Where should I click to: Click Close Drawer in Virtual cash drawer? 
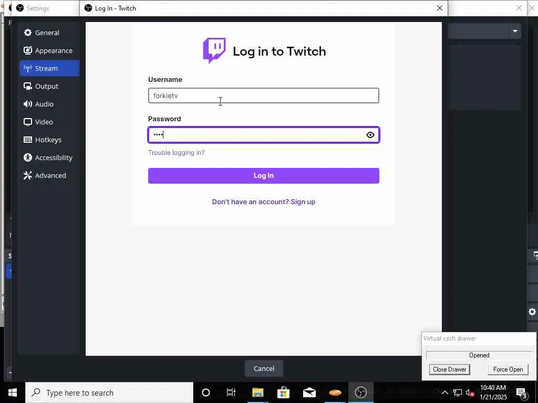450,369
